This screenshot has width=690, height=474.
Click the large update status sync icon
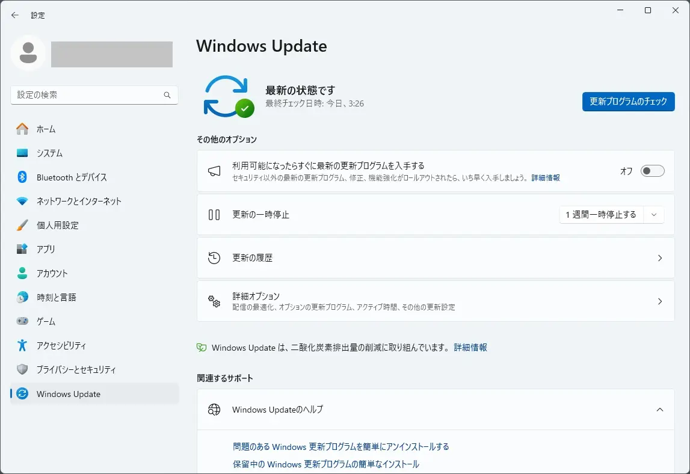[229, 97]
